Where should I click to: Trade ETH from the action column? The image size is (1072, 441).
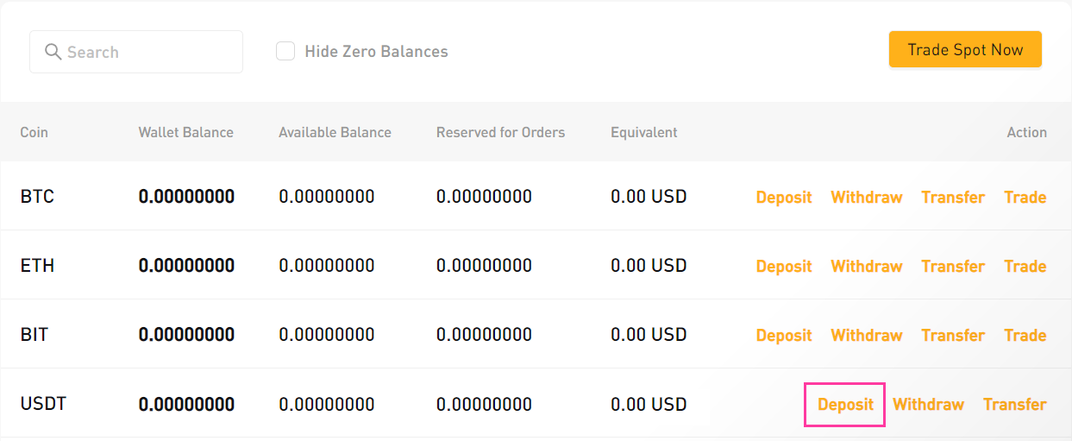[1025, 267]
